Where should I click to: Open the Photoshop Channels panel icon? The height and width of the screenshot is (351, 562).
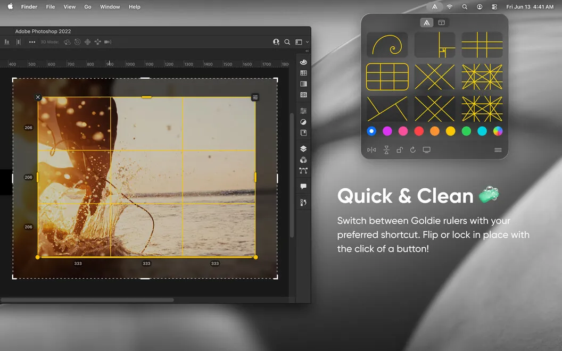pyautogui.click(x=303, y=160)
